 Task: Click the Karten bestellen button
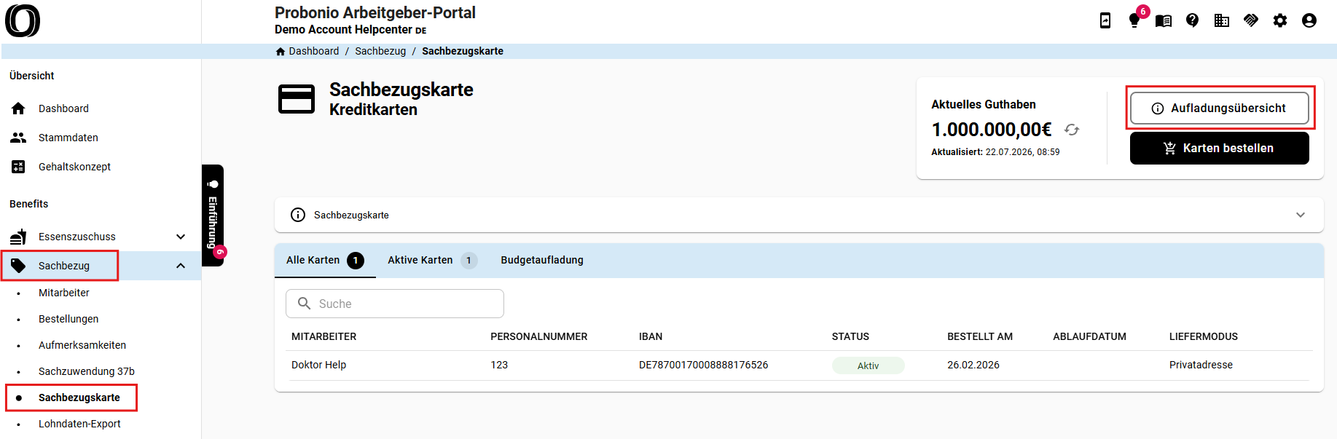(x=1219, y=148)
